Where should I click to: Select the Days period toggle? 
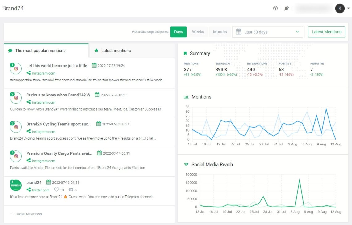coord(178,32)
